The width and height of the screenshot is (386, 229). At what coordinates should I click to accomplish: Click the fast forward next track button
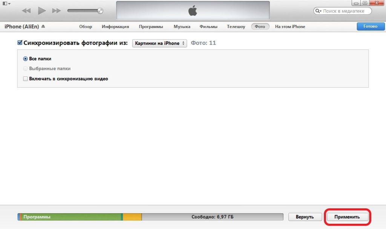pos(57,11)
